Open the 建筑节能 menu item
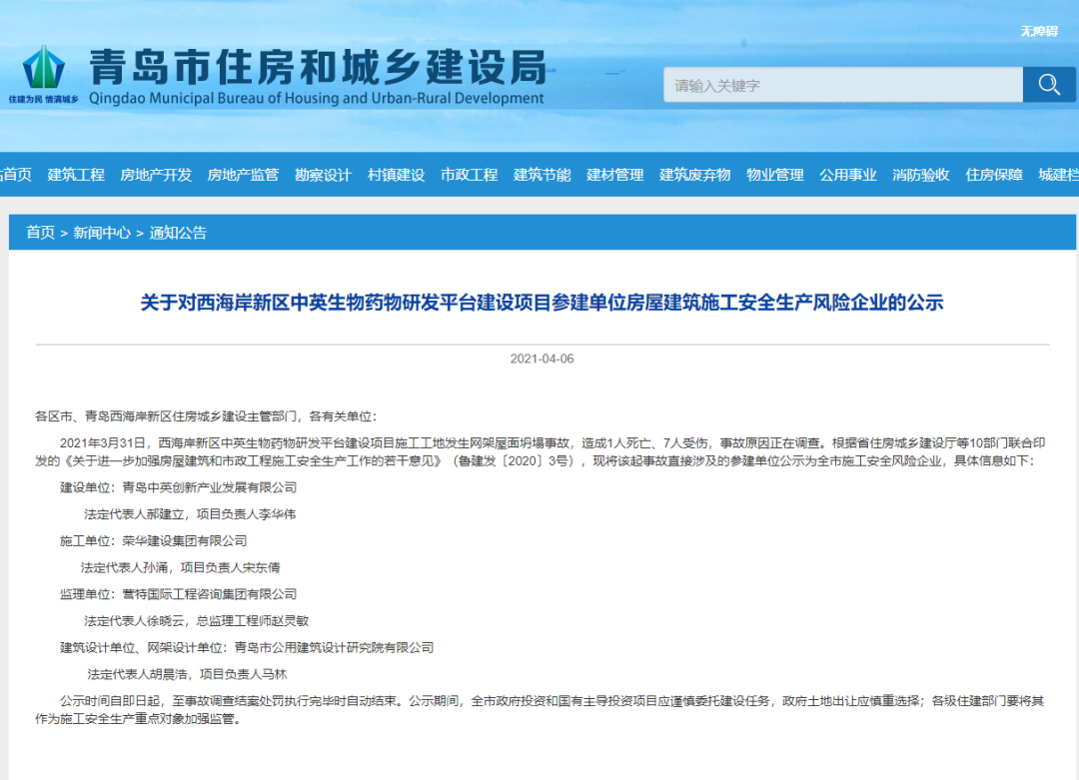 pos(542,175)
